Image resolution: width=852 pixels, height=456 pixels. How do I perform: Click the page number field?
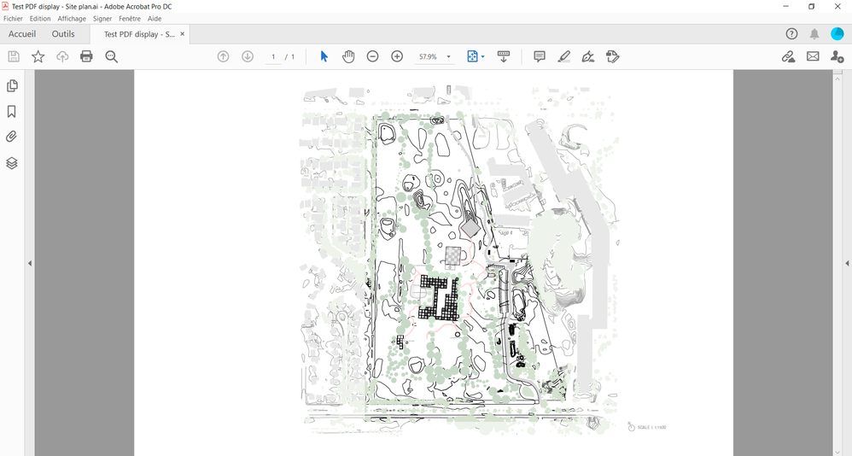pyautogui.click(x=273, y=56)
